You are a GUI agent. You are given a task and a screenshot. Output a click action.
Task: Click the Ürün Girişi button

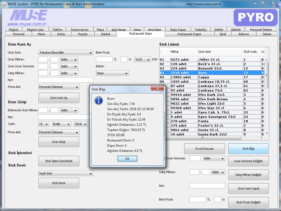[x=59, y=142]
